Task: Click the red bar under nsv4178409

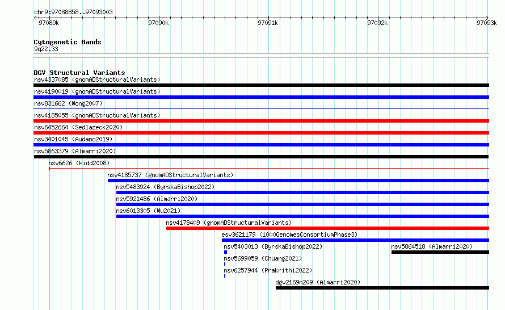Action: 327,228
